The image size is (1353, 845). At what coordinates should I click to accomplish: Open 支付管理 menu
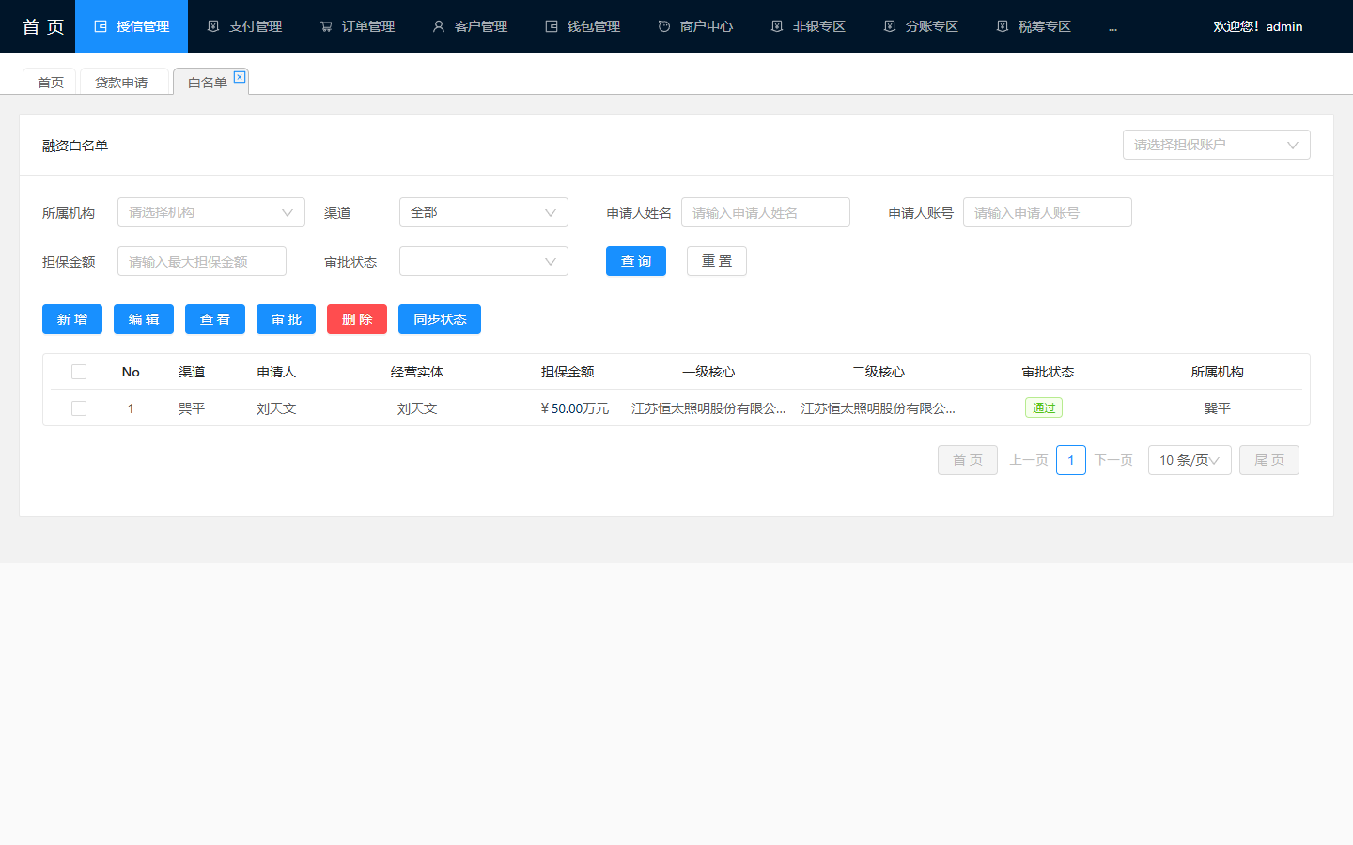click(x=244, y=26)
